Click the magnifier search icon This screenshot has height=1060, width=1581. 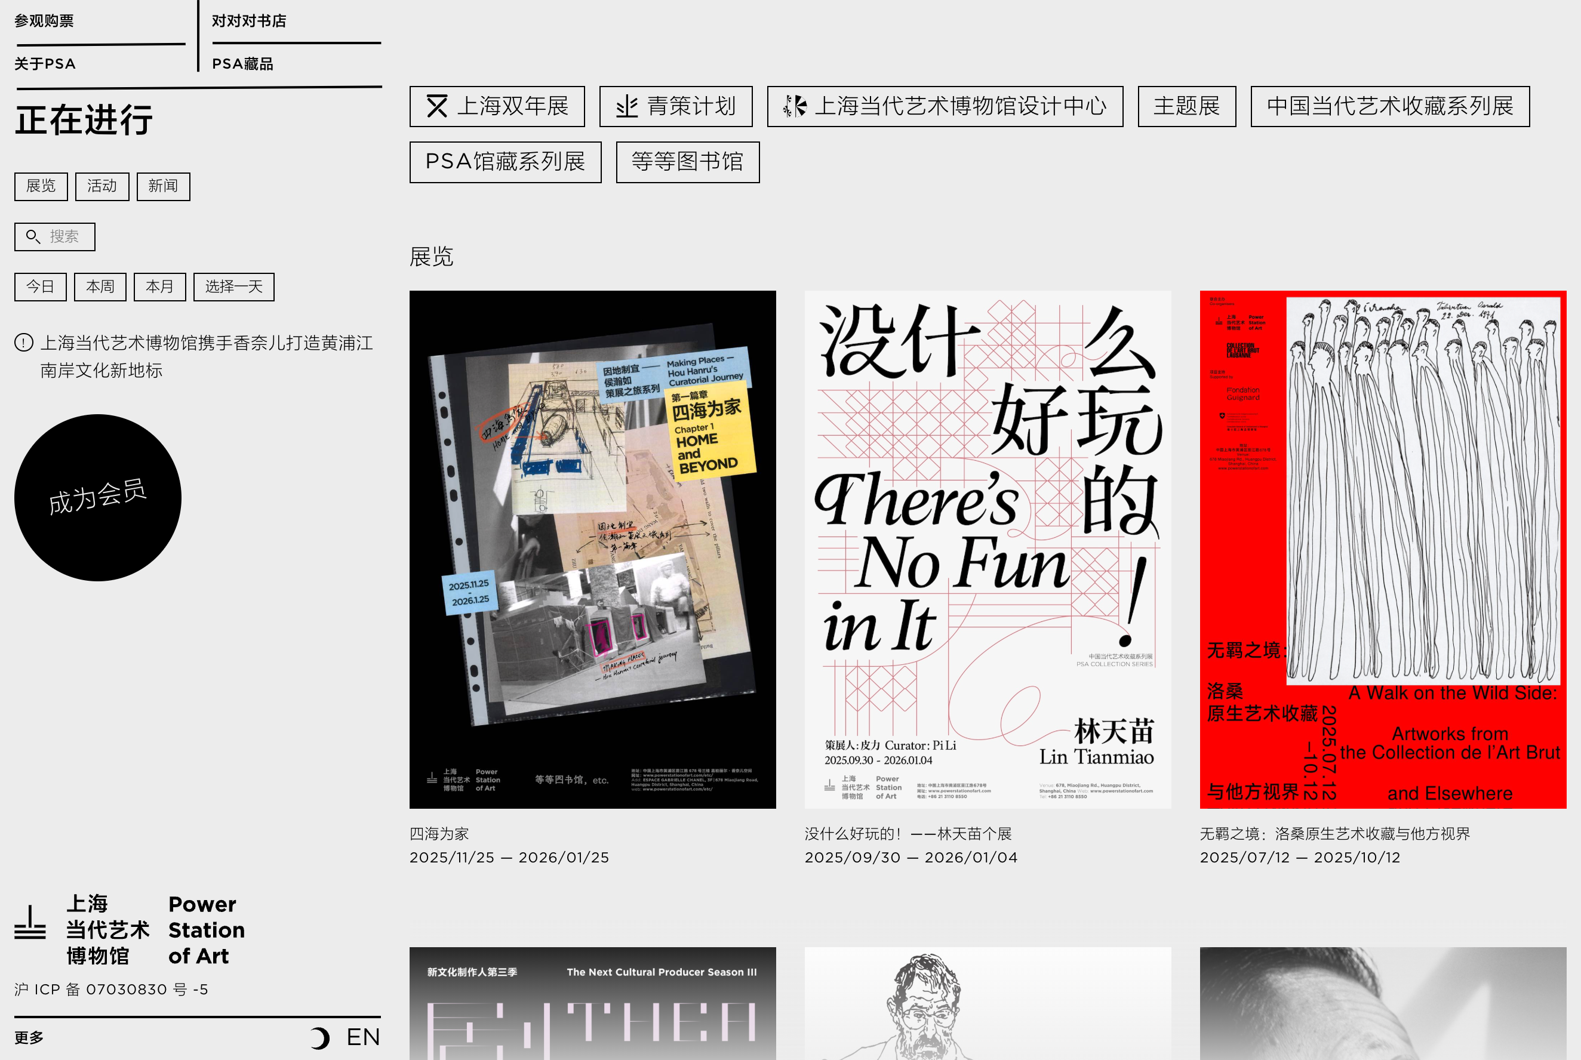coord(32,236)
